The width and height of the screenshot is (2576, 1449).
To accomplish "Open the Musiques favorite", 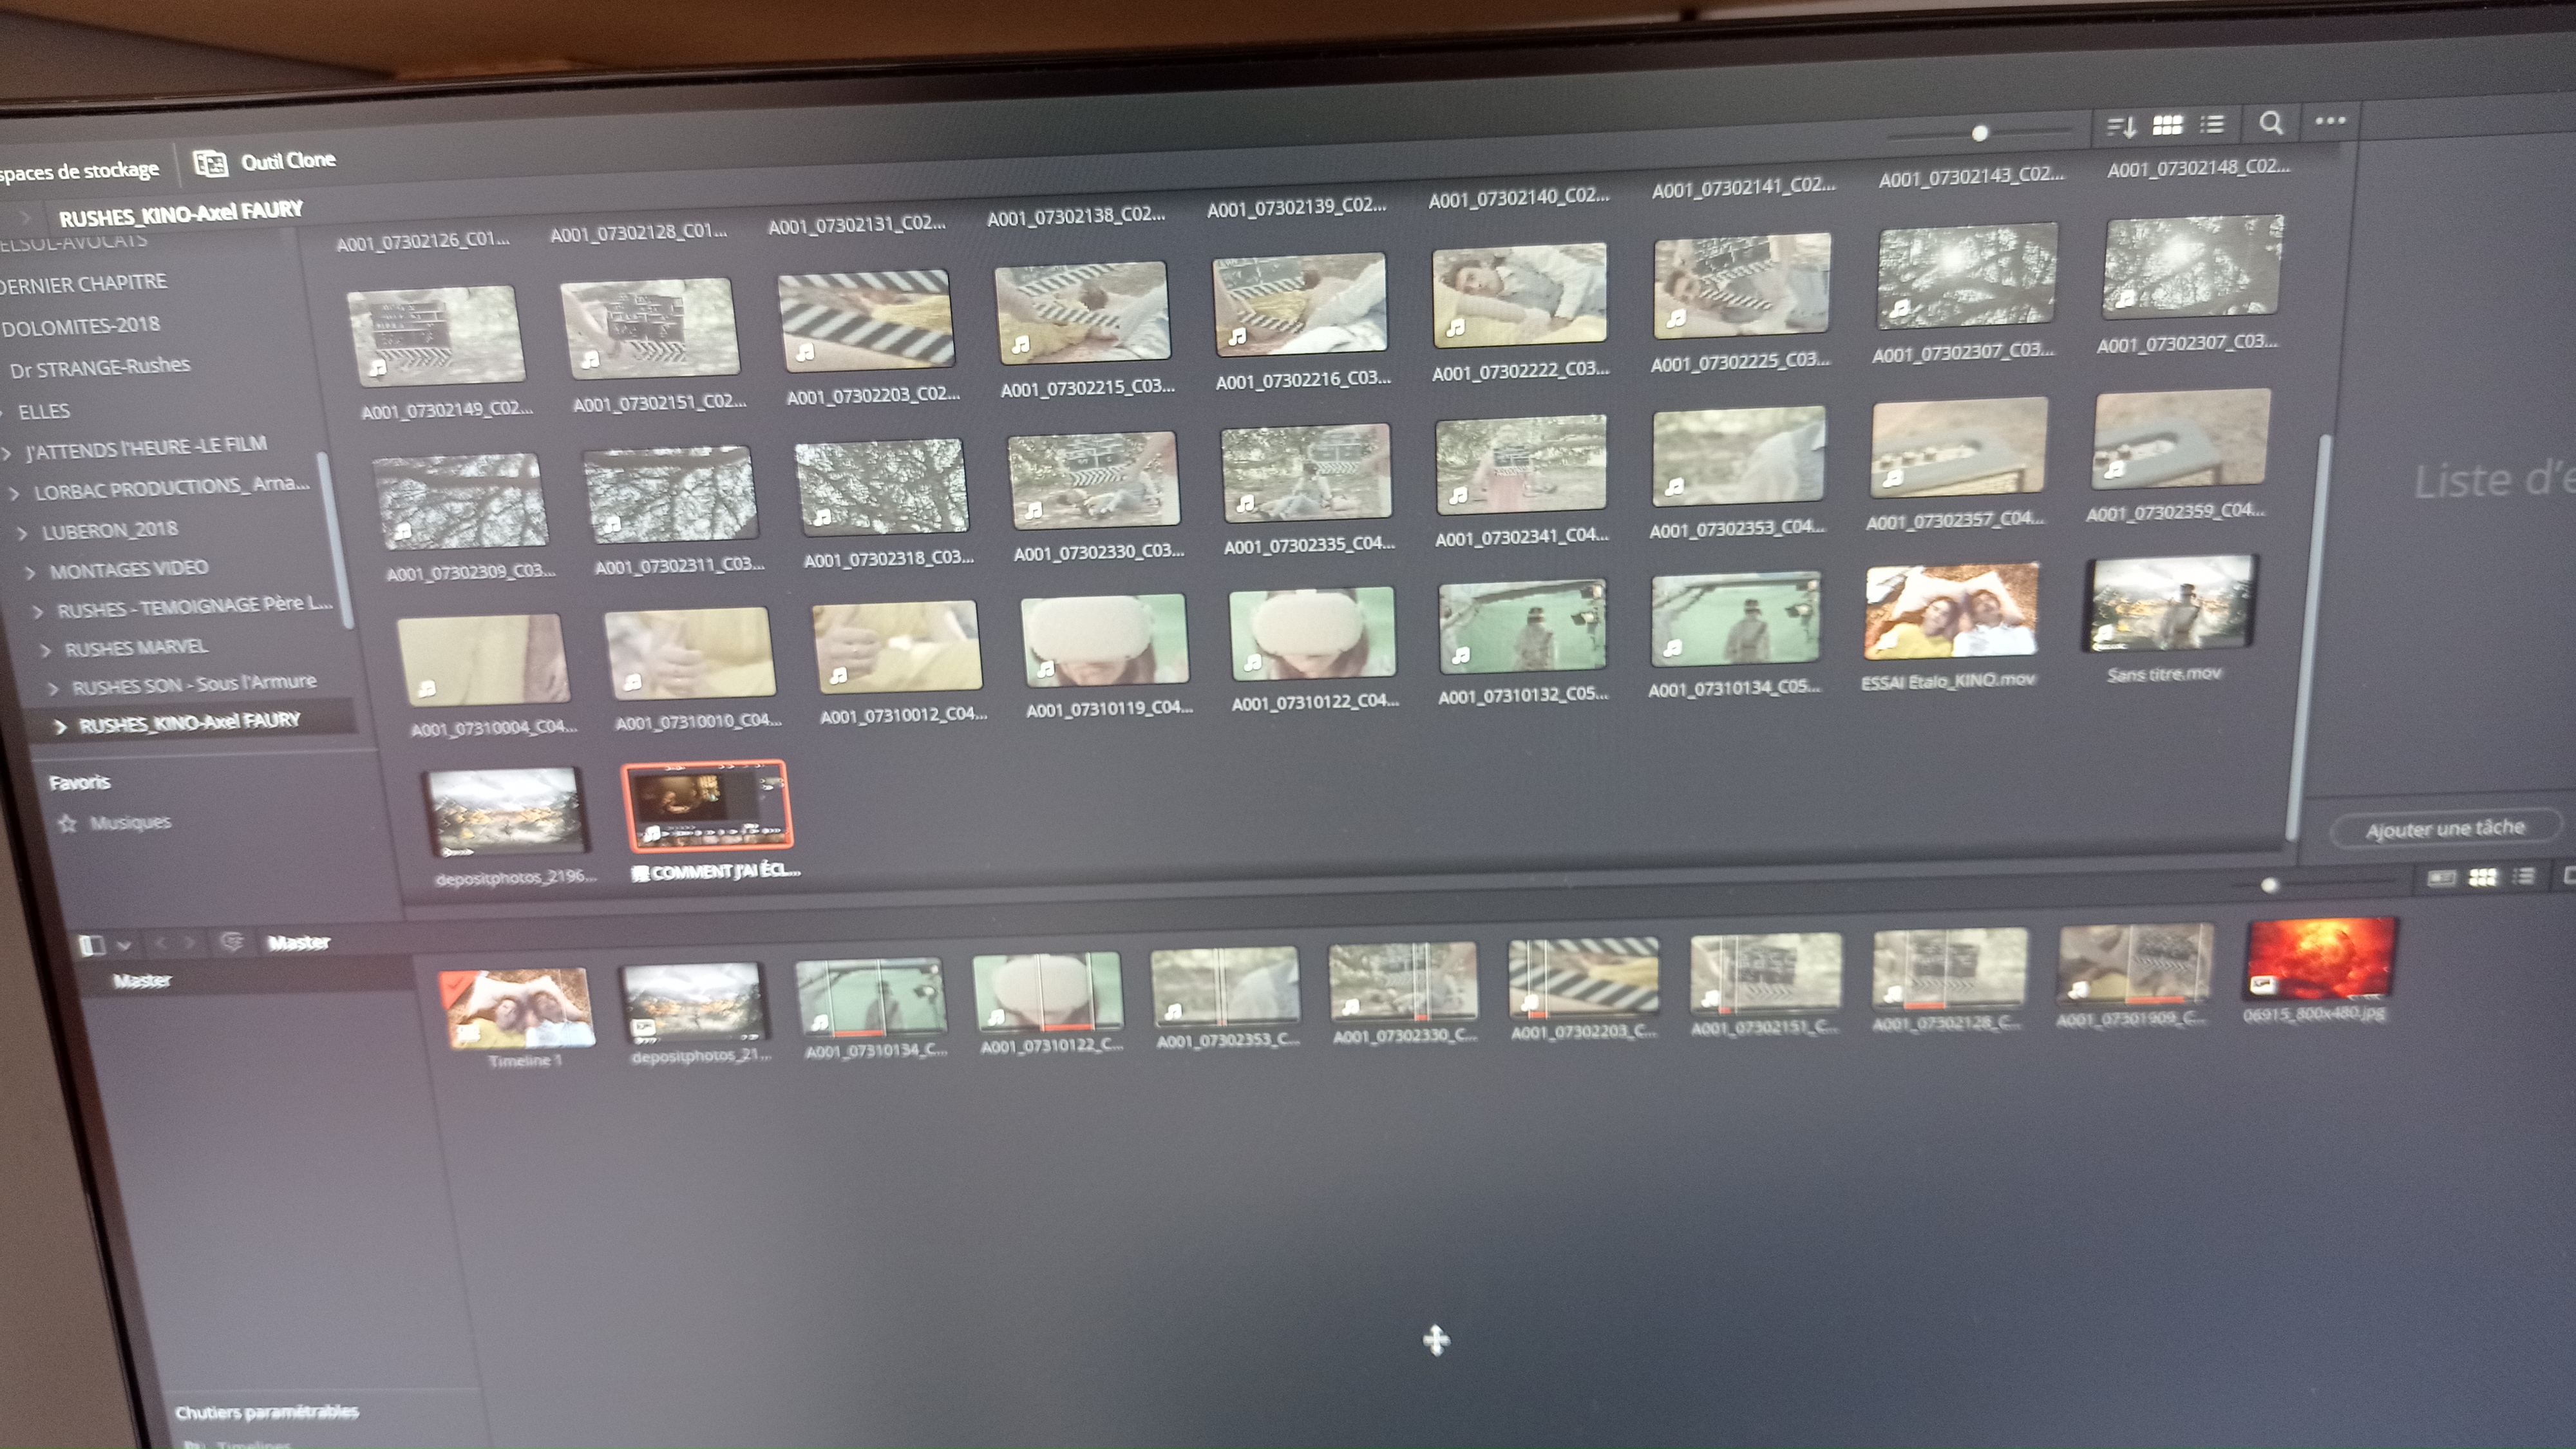I will [x=130, y=822].
